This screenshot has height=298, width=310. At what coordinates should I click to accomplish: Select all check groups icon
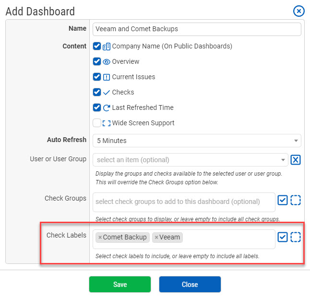pos(283,200)
